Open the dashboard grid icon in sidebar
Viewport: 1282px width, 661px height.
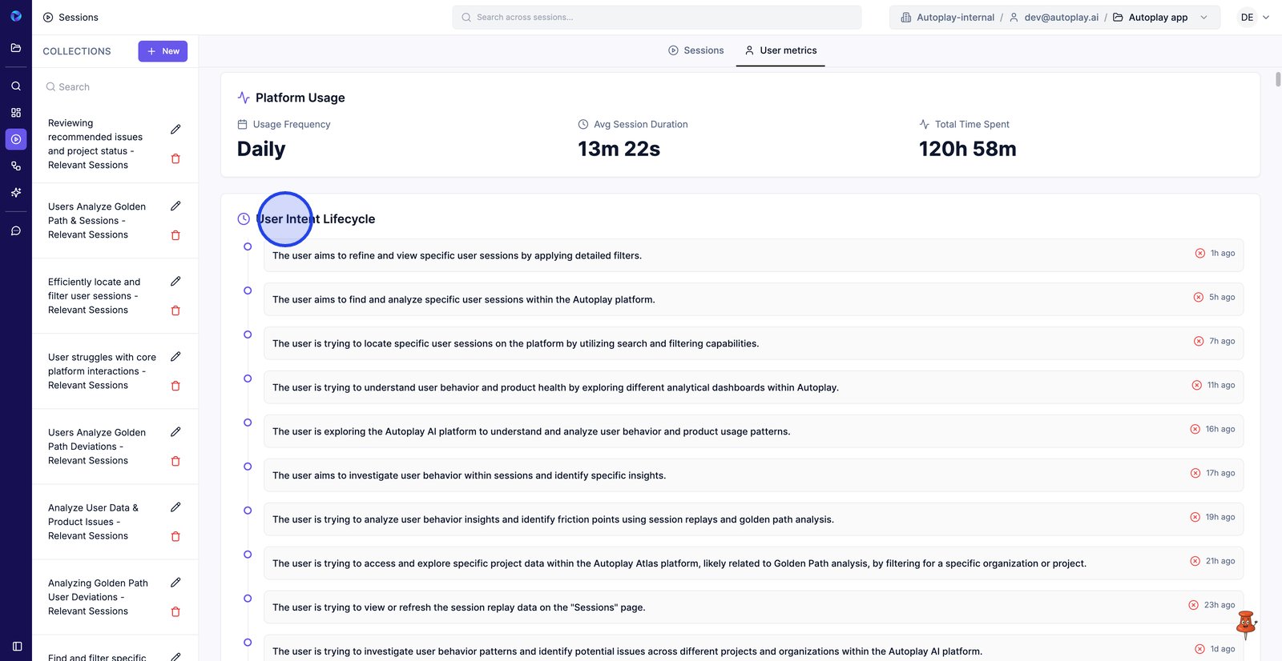pyautogui.click(x=16, y=113)
